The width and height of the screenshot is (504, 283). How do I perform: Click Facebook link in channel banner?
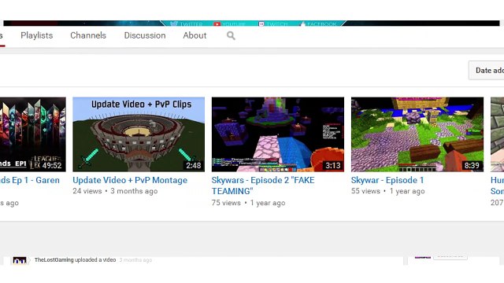[x=318, y=24]
